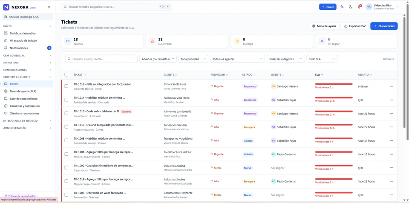Select checkbox for ticket TK-1017
The height and width of the screenshot is (203, 409).
[x=66, y=127]
